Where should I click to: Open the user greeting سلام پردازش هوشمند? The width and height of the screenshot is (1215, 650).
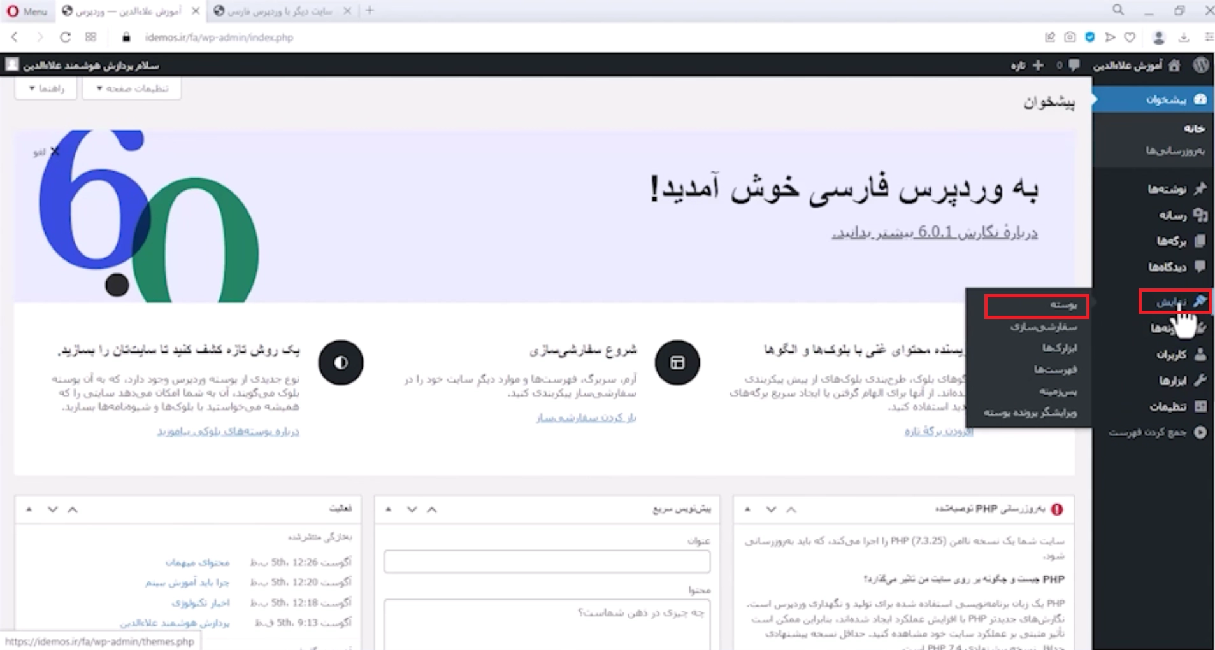[83, 65]
